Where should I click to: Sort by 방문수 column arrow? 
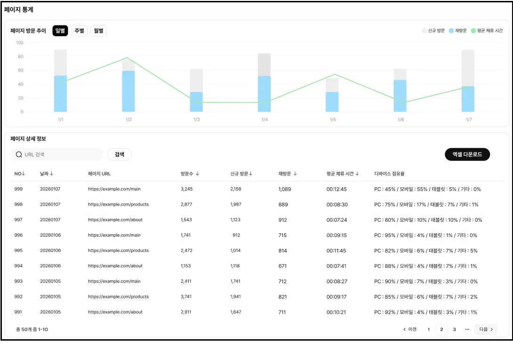pos(197,174)
